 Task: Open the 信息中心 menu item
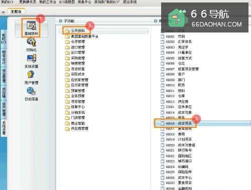click(84, 2)
